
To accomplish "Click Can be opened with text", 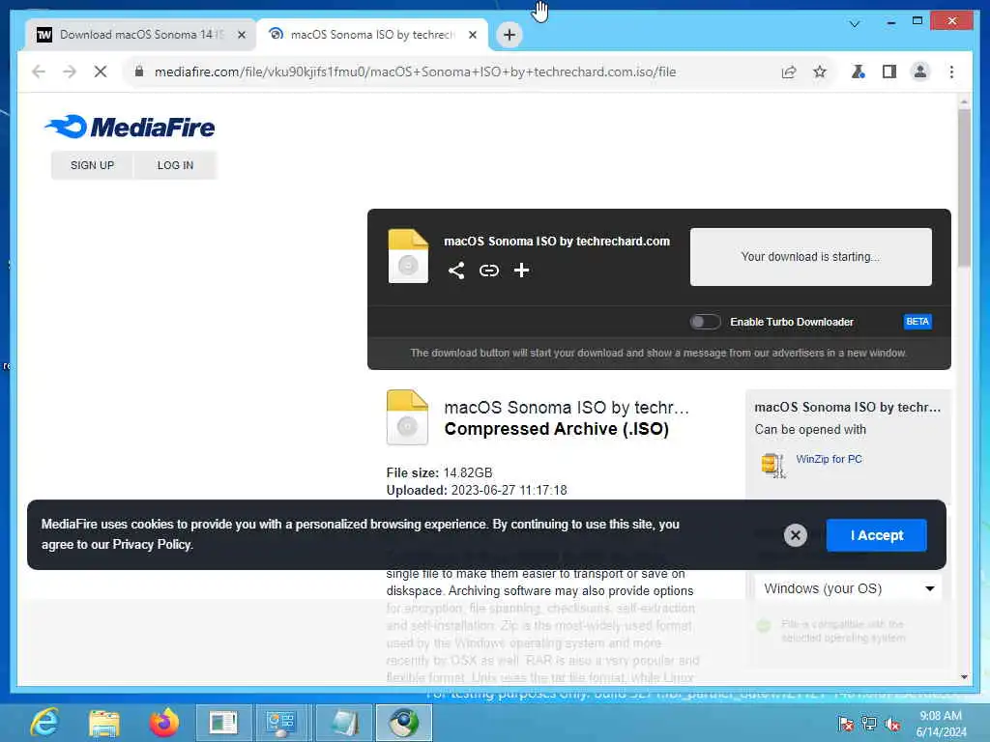I will point(810,430).
